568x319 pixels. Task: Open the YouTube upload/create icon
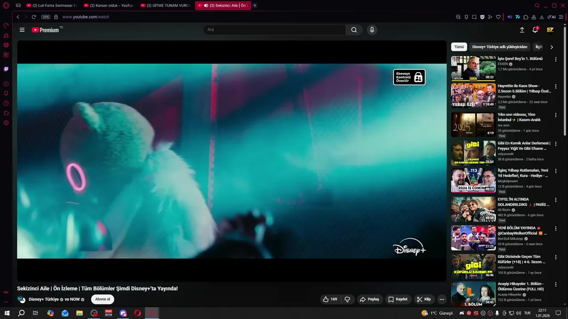coord(522,30)
